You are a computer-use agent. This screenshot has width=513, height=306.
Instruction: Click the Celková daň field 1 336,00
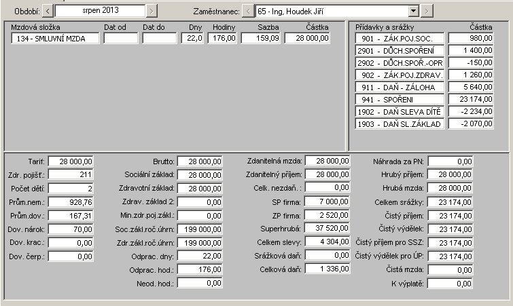click(x=328, y=269)
